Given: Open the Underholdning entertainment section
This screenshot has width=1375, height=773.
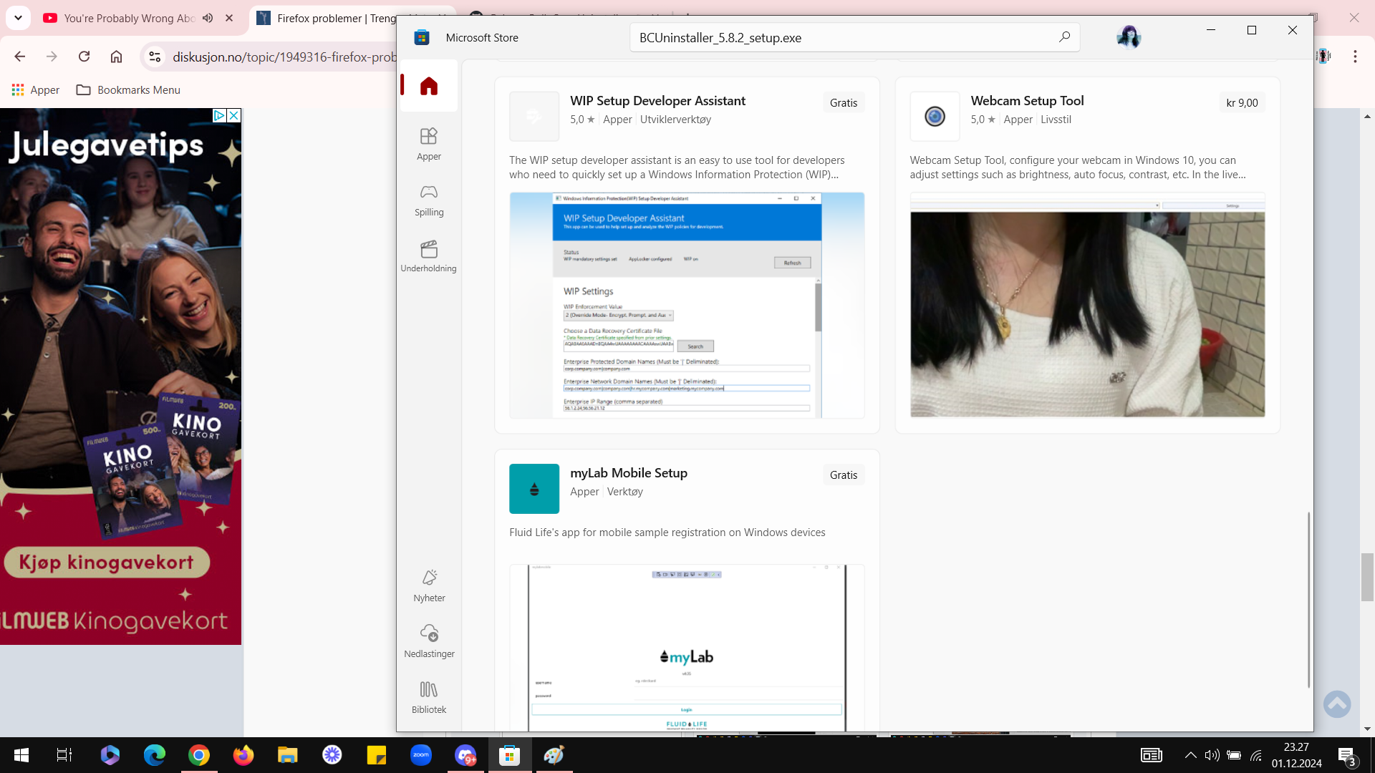Looking at the screenshot, I should [429, 256].
